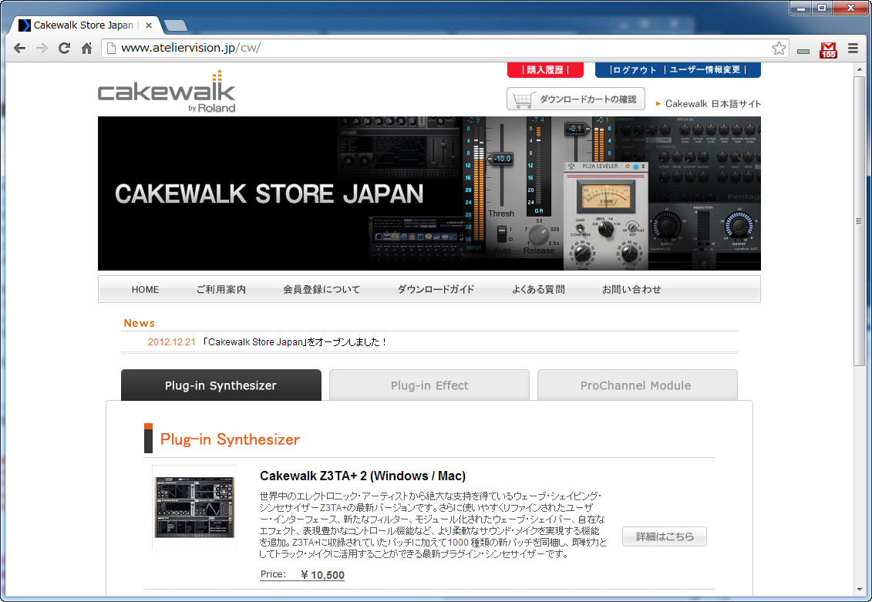Open the Gmail checker extension icon
Image resolution: width=872 pixels, height=602 pixels.
(828, 50)
